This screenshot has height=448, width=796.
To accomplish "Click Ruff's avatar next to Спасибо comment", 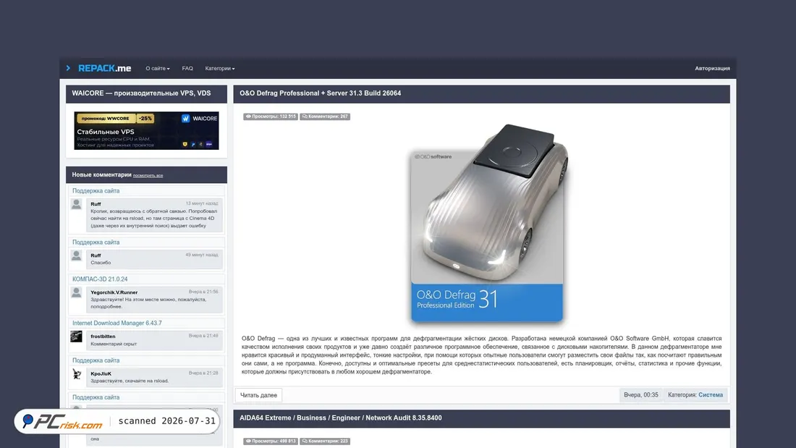I will [x=76, y=255].
